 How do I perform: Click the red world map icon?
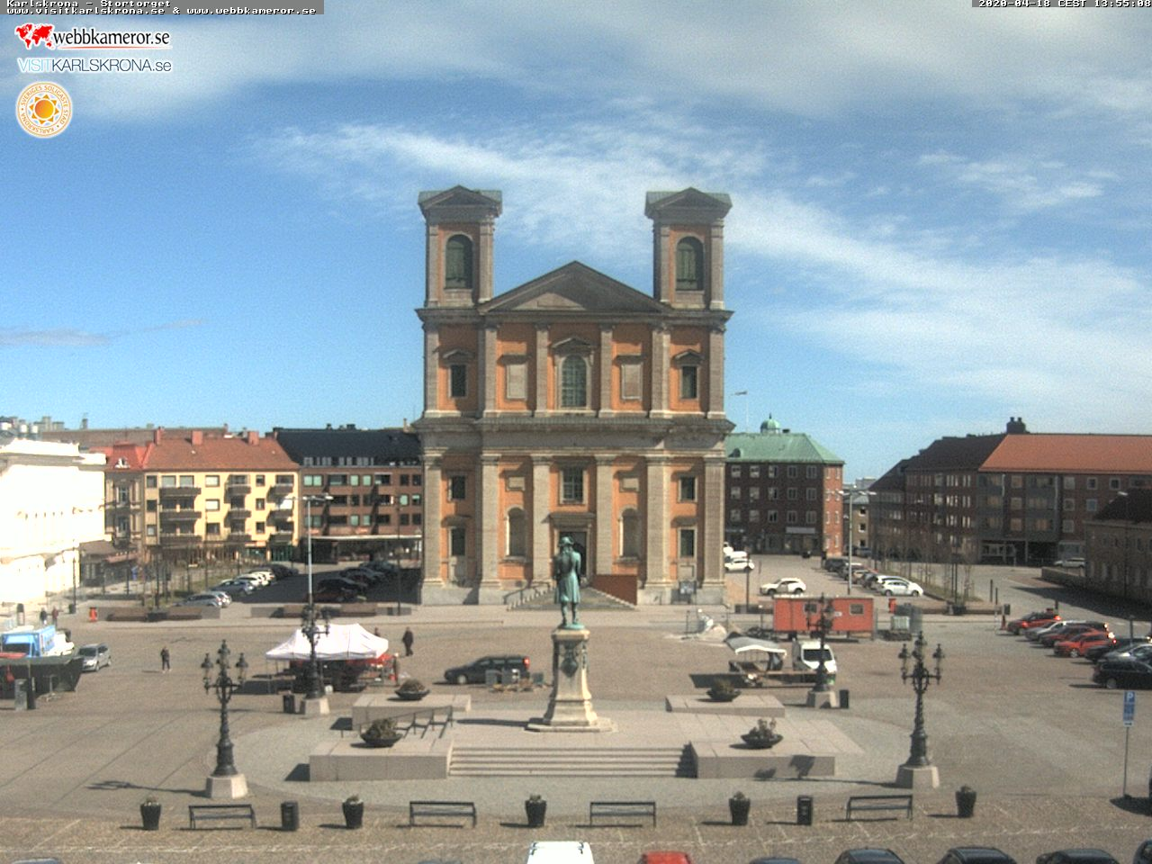(x=34, y=36)
